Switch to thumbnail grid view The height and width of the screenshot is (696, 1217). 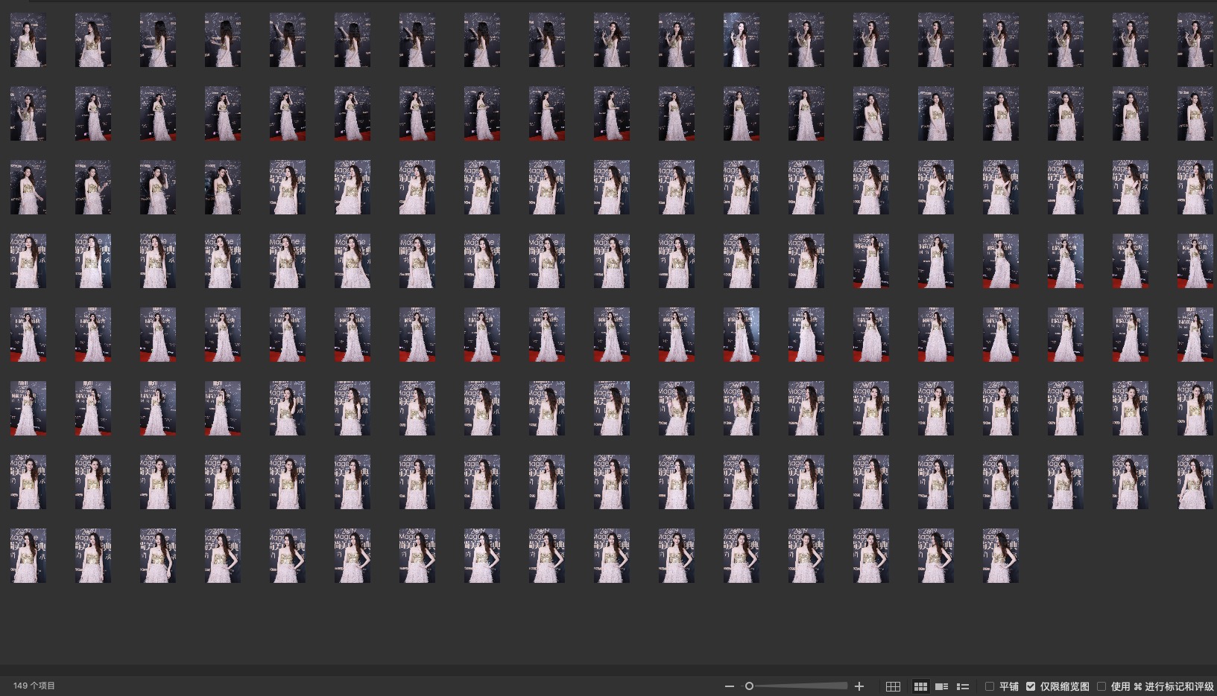pos(920,686)
